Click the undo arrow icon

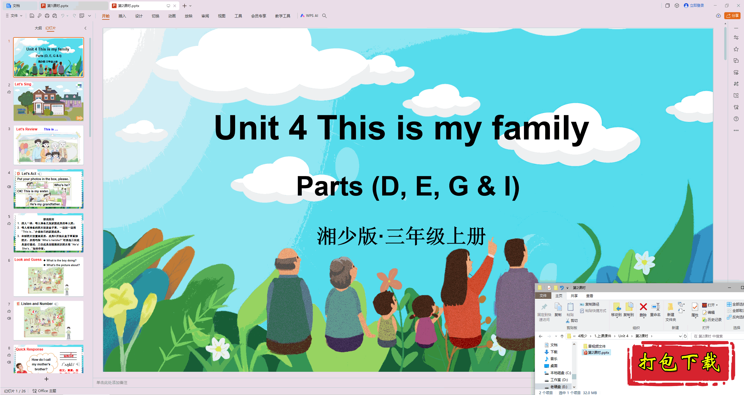coord(62,16)
